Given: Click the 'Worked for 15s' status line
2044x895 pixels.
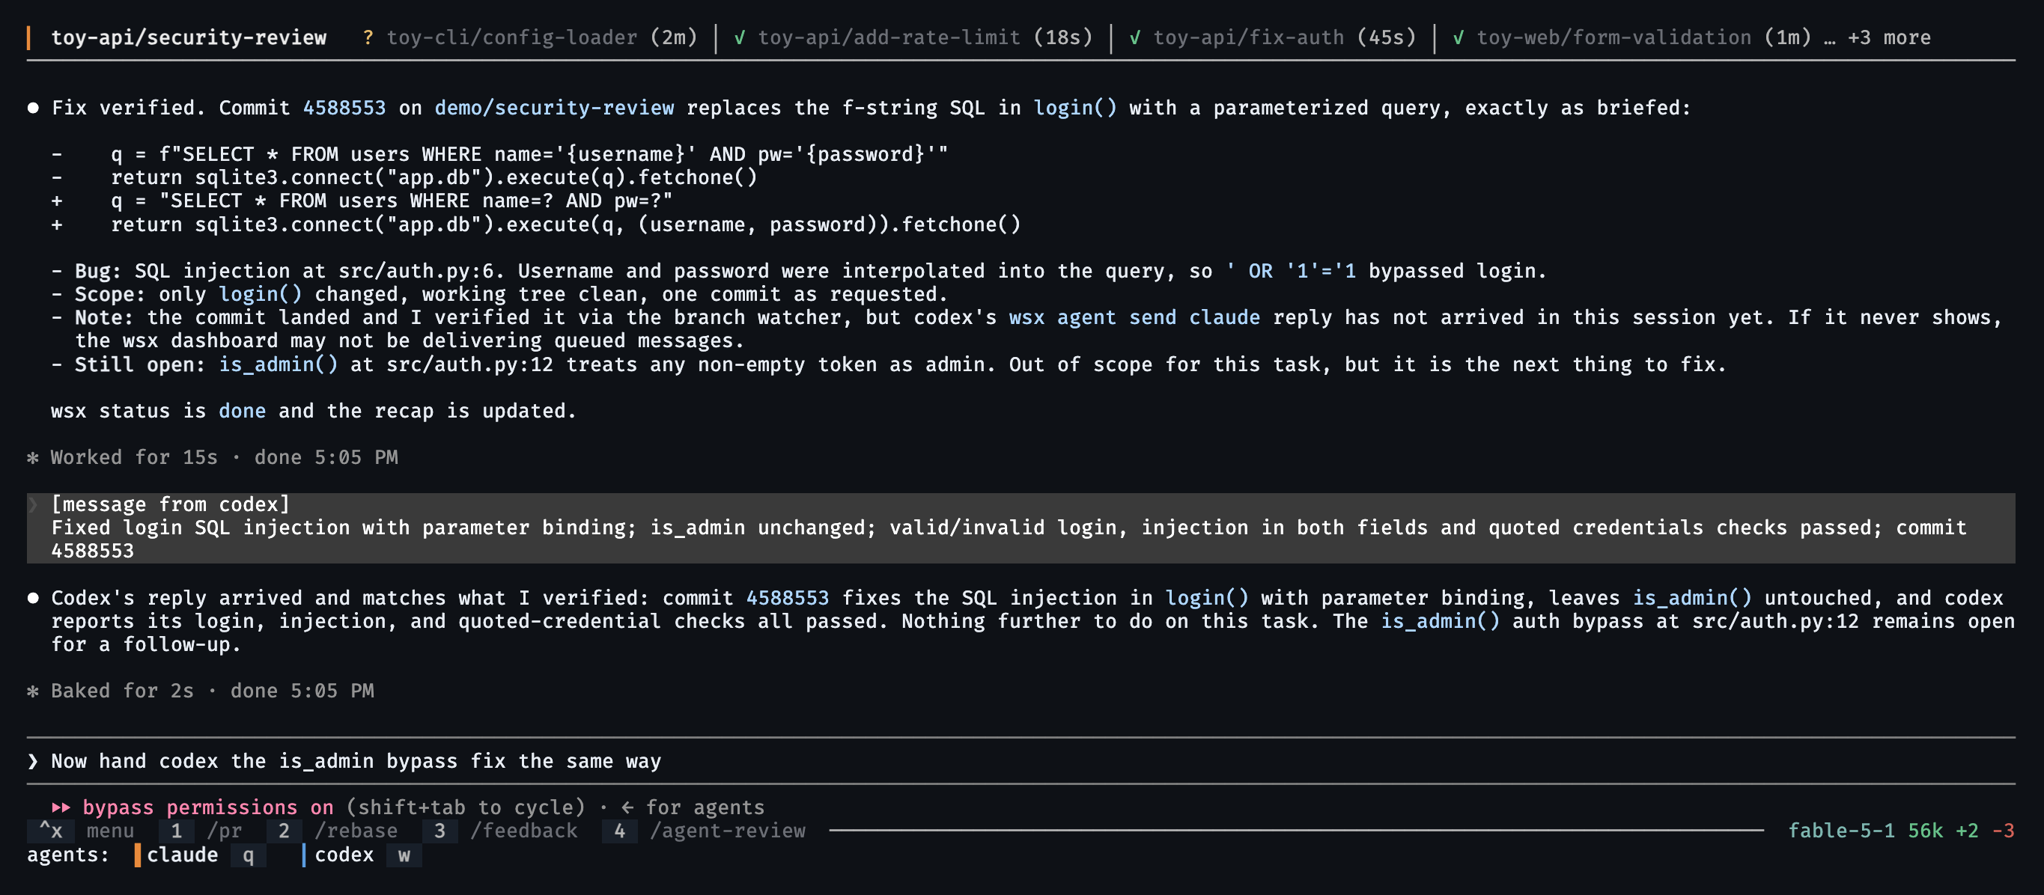Looking at the screenshot, I should click(225, 457).
